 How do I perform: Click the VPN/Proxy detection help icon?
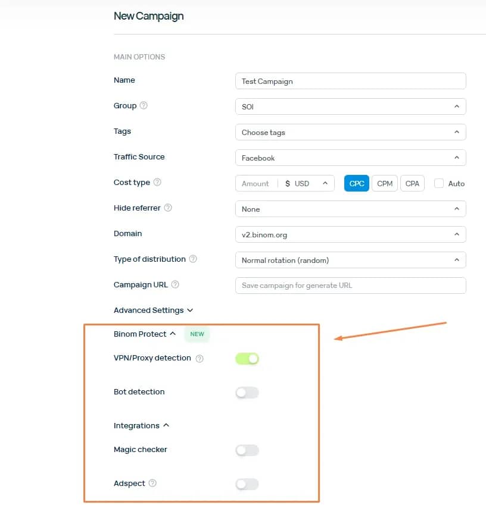coord(200,358)
